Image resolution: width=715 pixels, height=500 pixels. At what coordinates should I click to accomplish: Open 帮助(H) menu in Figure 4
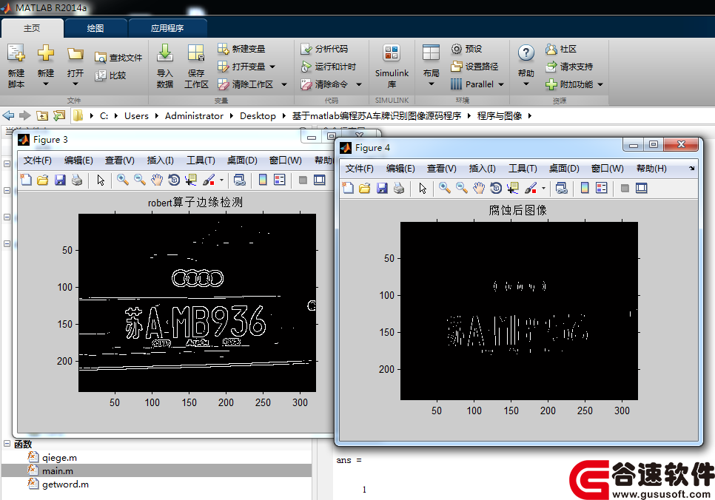pos(651,169)
